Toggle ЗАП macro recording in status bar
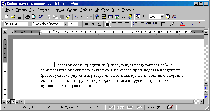 [x=111, y=107]
